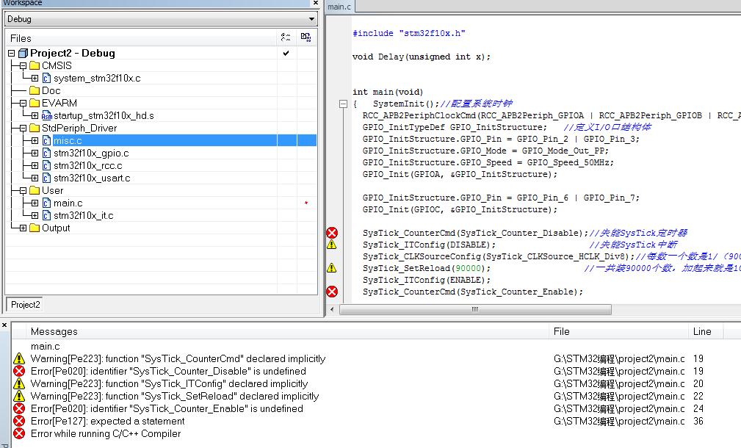The height and width of the screenshot is (448, 741).
Task: Click the error marker at SysTick_Counter_Enable line
Action: point(332,292)
